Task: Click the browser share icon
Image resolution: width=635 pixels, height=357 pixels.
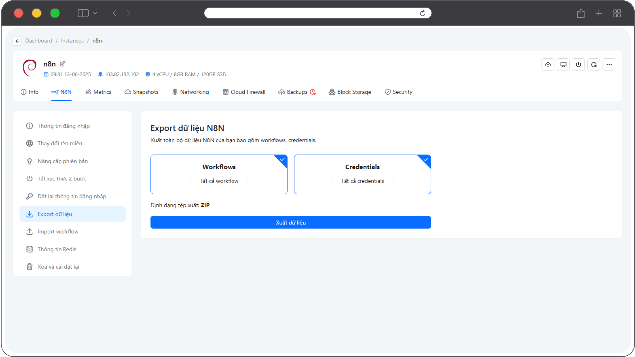Action: (581, 13)
